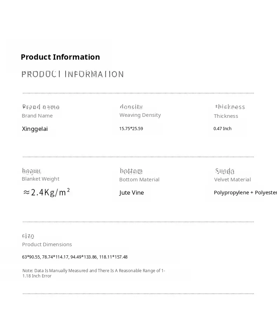The height and width of the screenshot is (309, 277).
Task: Click the brand value "Xinggelai"
Action: tap(35, 129)
